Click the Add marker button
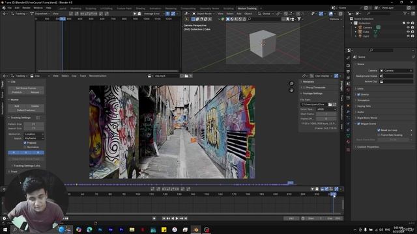The height and width of the screenshot is (234, 417). coord(17,106)
